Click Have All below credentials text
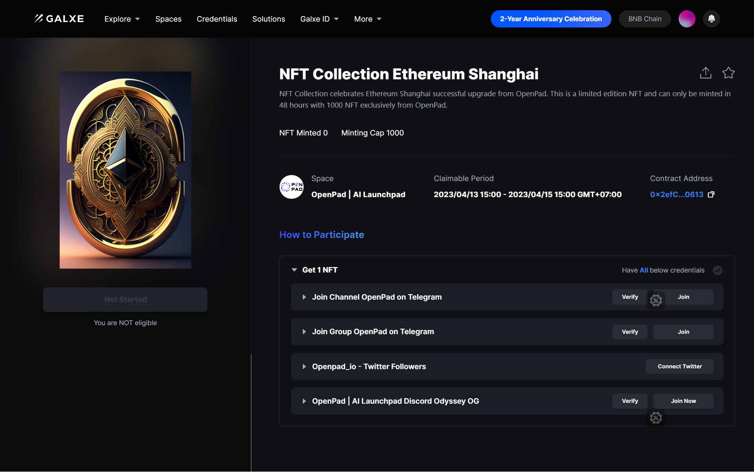 663,270
